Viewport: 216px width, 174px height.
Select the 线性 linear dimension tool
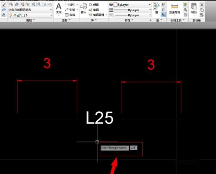[70, 5]
